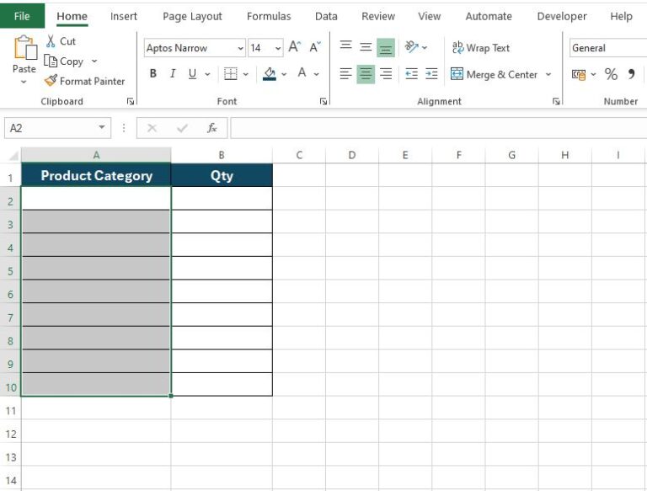This screenshot has height=491, width=647.
Task: Click the Insert Function fx icon
Action: [x=212, y=128]
